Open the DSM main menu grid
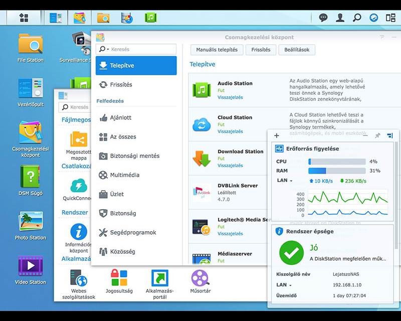401x321 pixels. [x=24, y=18]
